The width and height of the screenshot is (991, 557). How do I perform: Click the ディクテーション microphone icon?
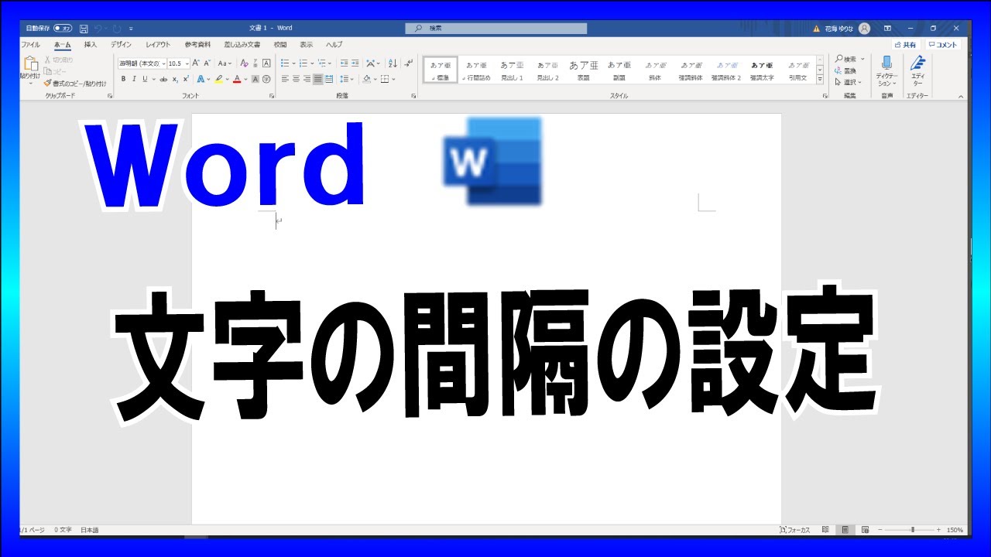click(x=886, y=63)
